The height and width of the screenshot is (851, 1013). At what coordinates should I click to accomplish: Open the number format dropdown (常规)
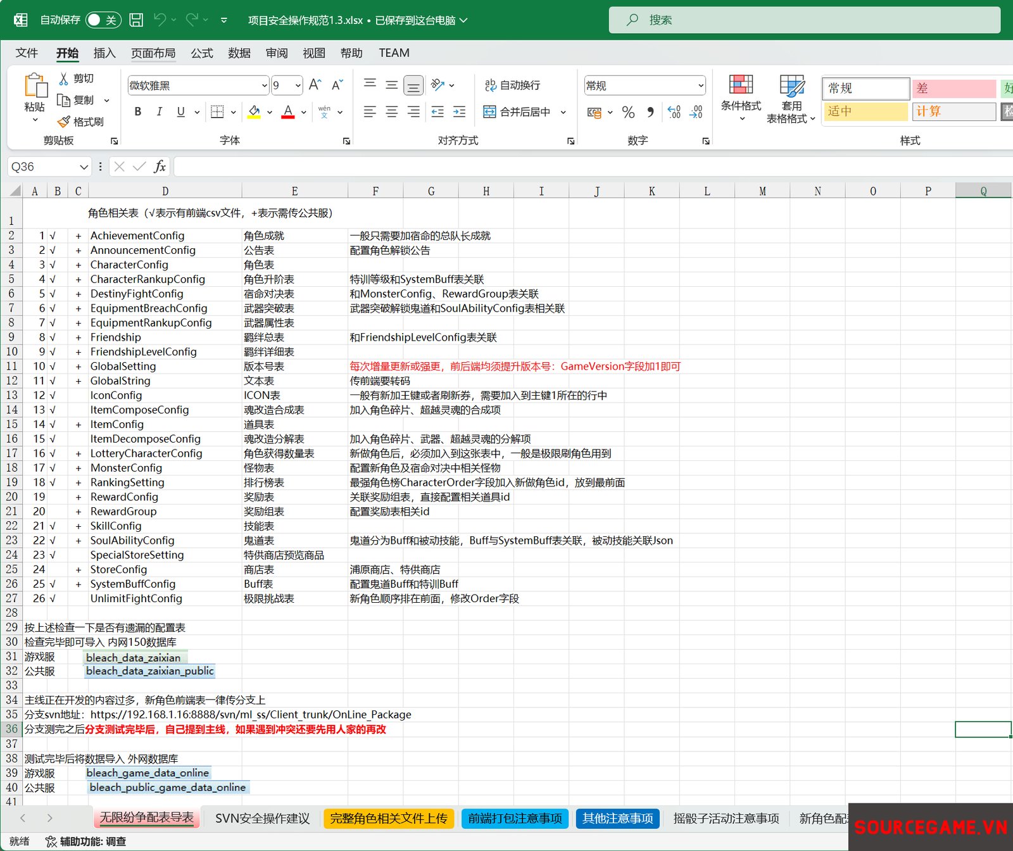(700, 85)
